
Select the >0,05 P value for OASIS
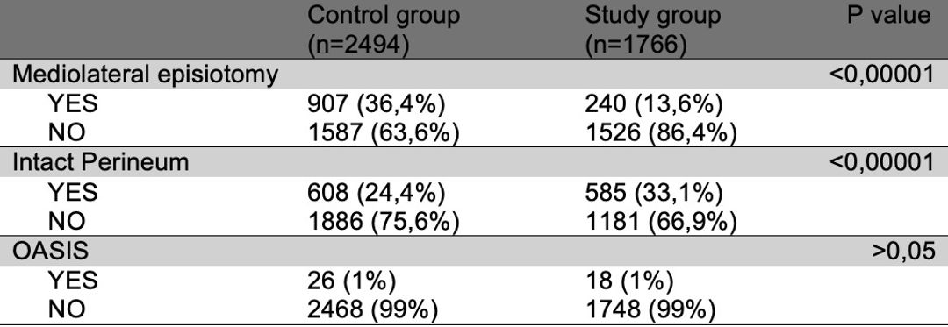(x=902, y=251)
